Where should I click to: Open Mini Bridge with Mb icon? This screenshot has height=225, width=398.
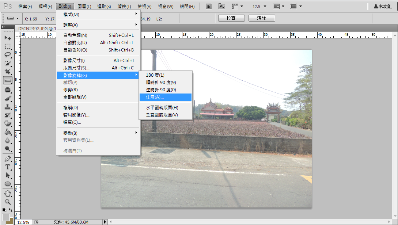tap(222, 6)
